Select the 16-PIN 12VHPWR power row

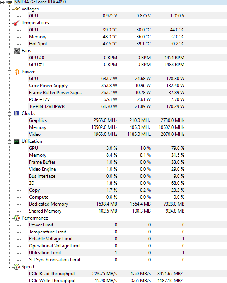coord(128,106)
